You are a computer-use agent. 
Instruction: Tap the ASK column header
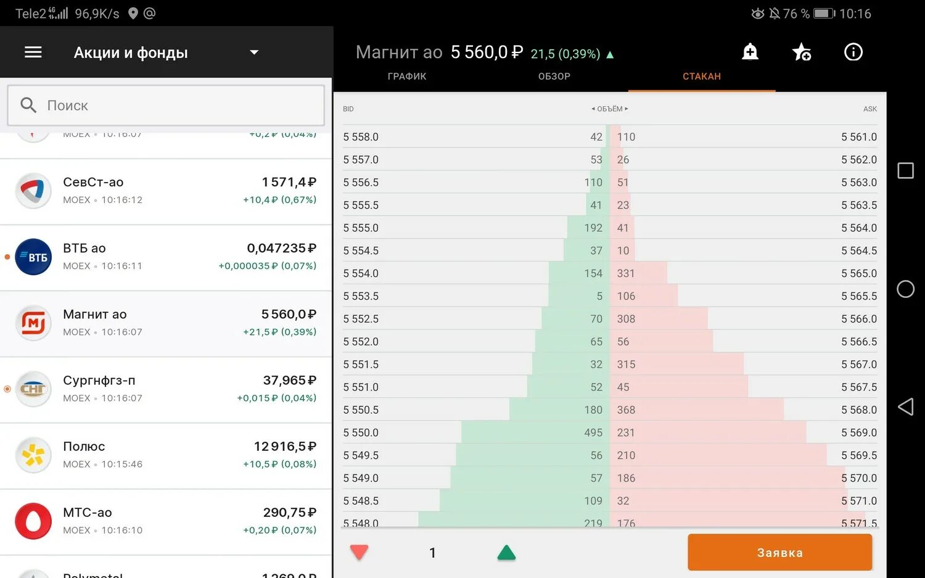(870, 109)
